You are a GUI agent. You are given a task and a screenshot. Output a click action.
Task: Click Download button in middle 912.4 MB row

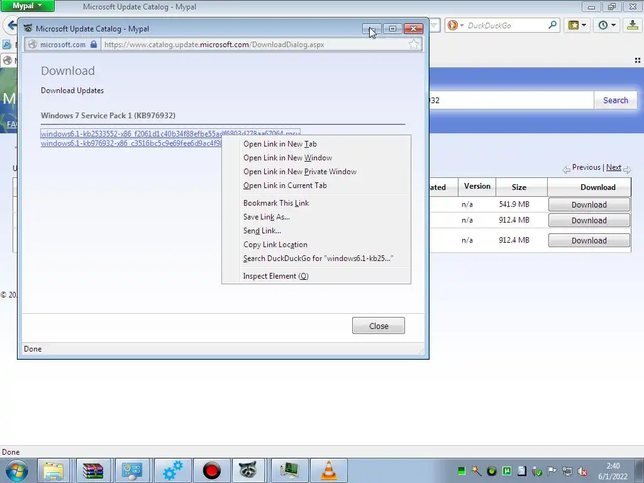coord(589,220)
